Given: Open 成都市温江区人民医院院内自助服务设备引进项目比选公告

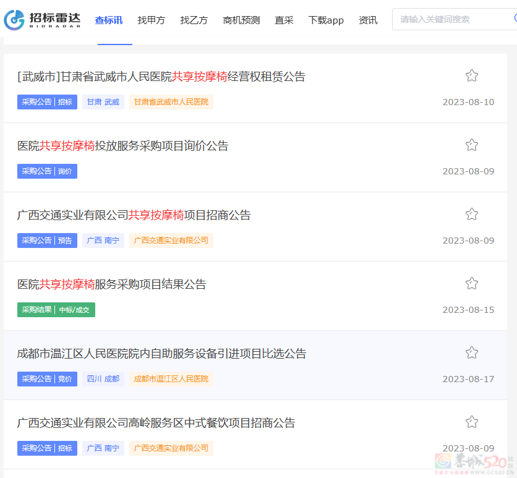Looking at the screenshot, I should (161, 354).
